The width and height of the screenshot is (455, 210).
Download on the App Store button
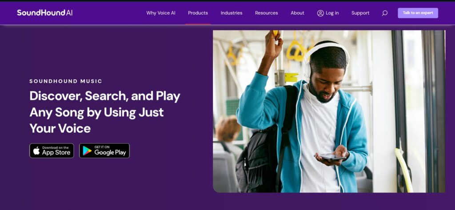click(x=52, y=151)
